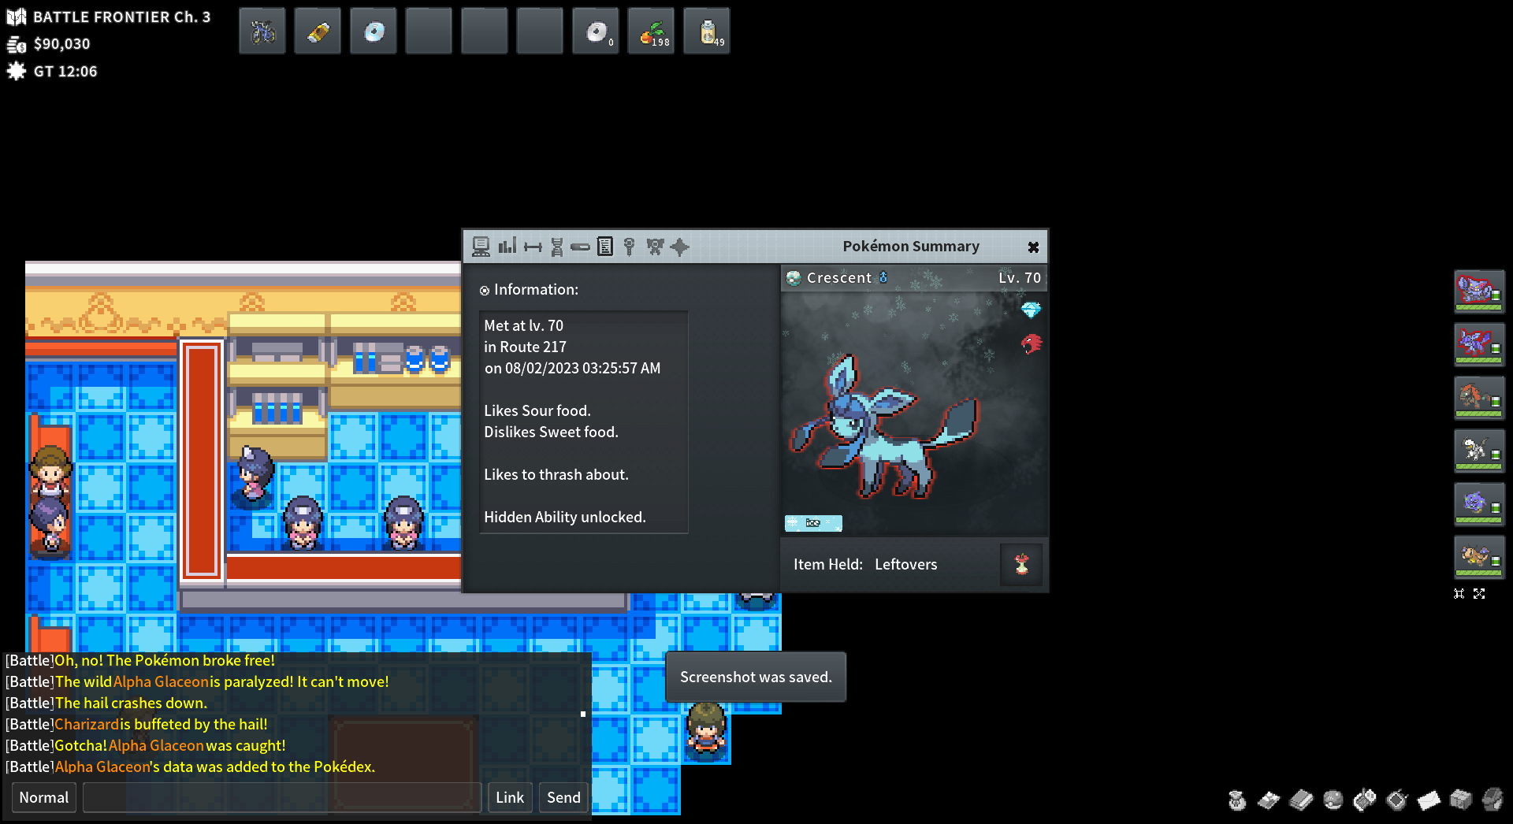The height and width of the screenshot is (824, 1513).
Task: Open the moves pill-shaped tab
Action: [580, 247]
